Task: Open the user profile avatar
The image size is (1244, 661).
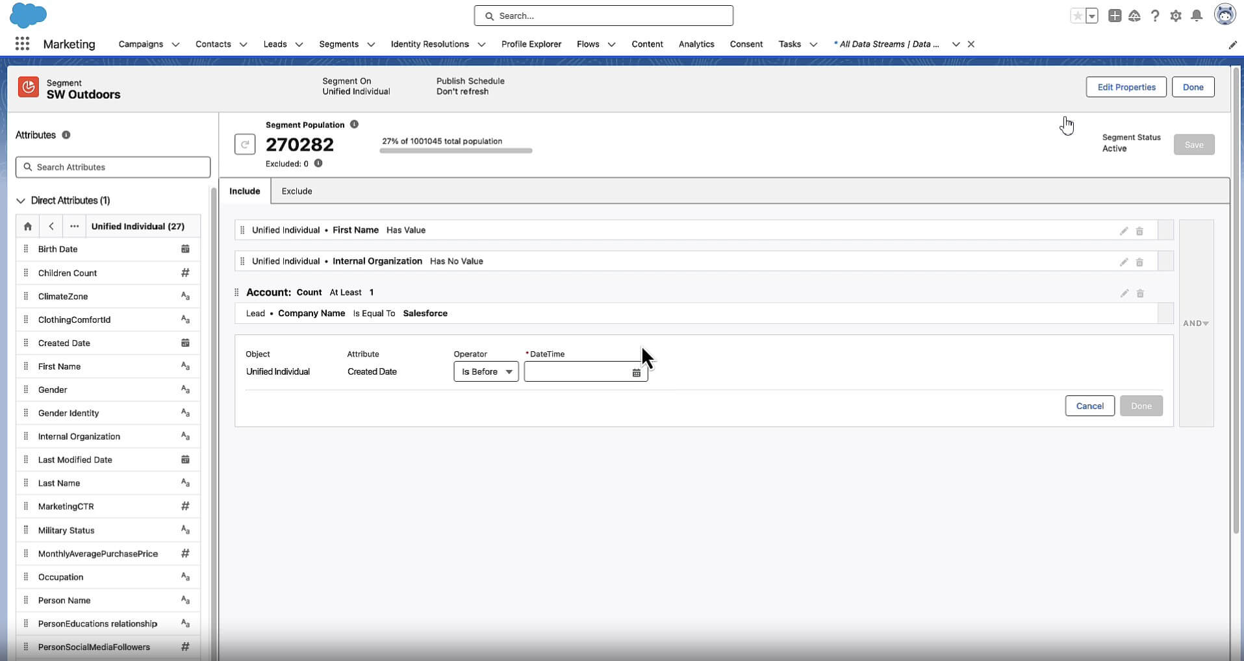Action: [1225, 15]
